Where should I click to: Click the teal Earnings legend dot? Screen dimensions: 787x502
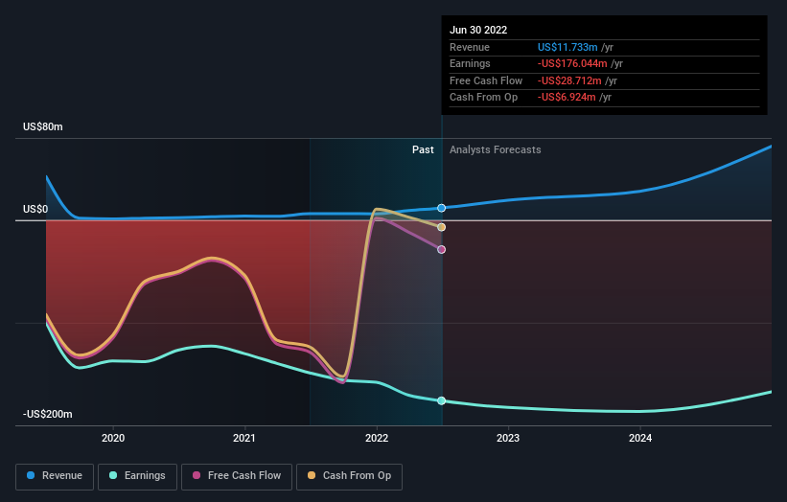pyautogui.click(x=113, y=475)
